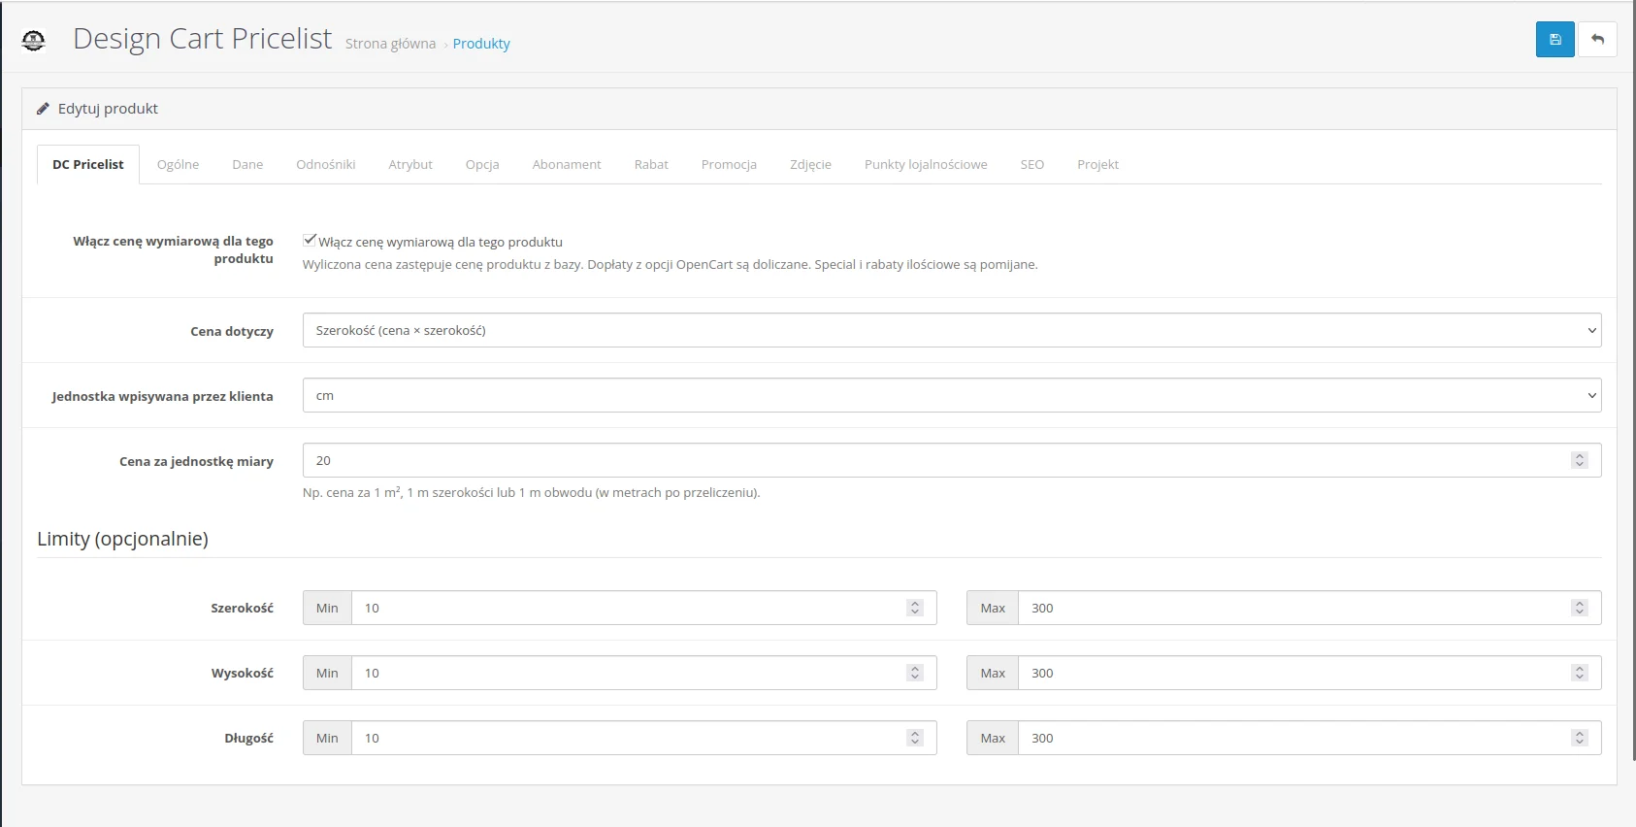Click the Długość Min input field
Viewport: 1636px width, 827px height.
click(x=644, y=738)
